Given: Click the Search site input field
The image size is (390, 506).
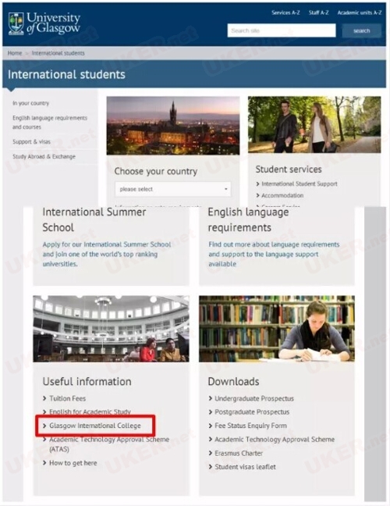Looking at the screenshot, I should tap(282, 30).
